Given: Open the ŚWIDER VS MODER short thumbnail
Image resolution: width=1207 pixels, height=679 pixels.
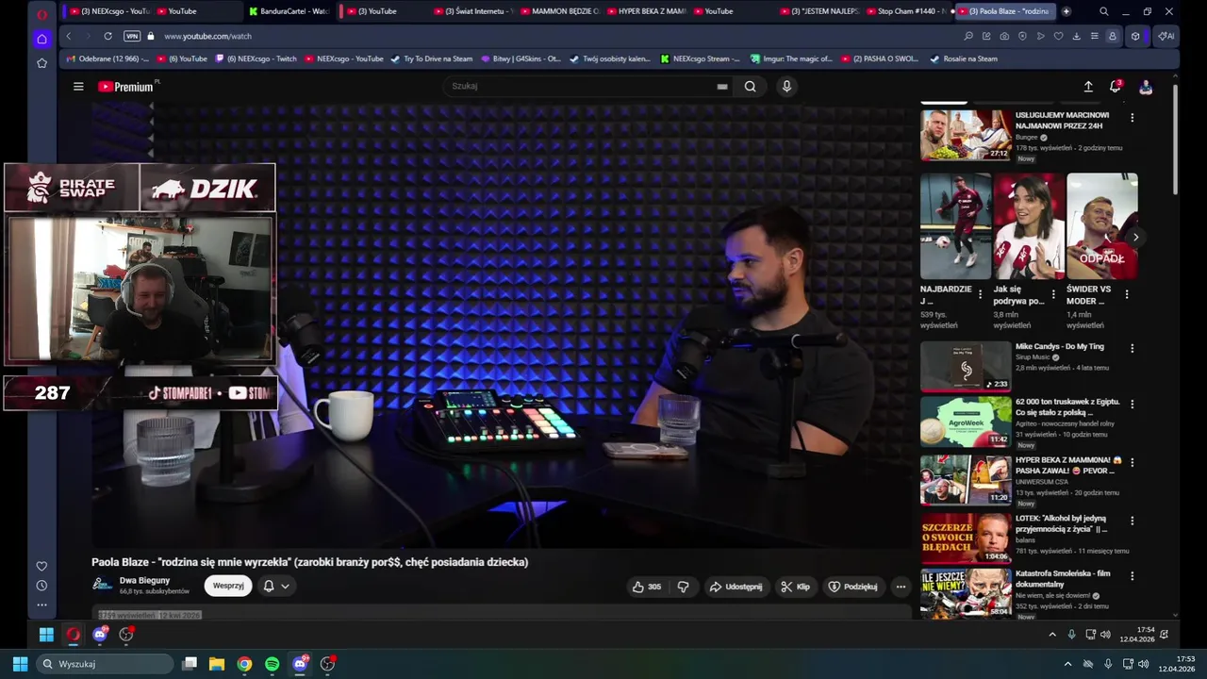Looking at the screenshot, I should click(x=1102, y=226).
